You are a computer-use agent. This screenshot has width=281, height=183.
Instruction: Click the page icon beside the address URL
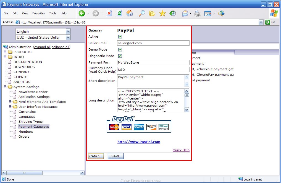[x=18, y=22]
